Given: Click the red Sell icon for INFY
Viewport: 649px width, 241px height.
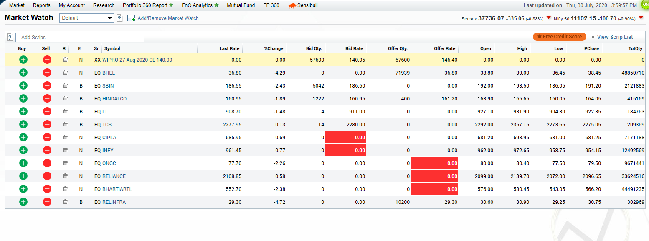Looking at the screenshot, I should (47, 151).
